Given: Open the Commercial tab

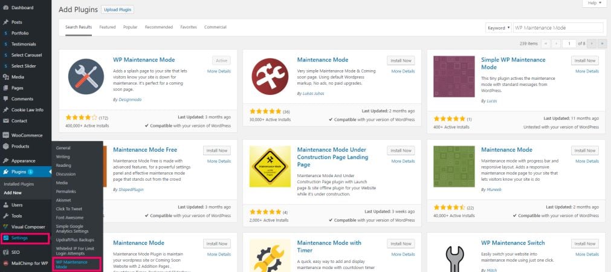Looking at the screenshot, I should [215, 27].
